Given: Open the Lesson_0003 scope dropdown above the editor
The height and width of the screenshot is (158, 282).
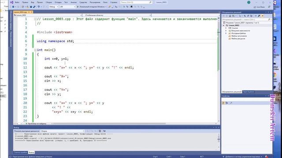Looking at the screenshot, I should 48,15.
